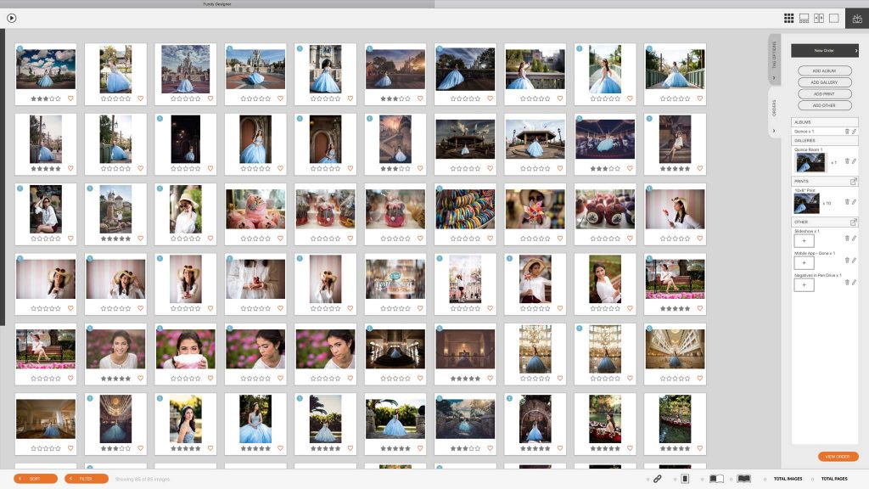
Task: Toggle the blue tag badge on first thumbnail
Action: click(20, 48)
